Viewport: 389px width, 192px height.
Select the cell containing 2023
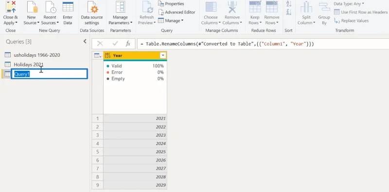(x=135, y=135)
